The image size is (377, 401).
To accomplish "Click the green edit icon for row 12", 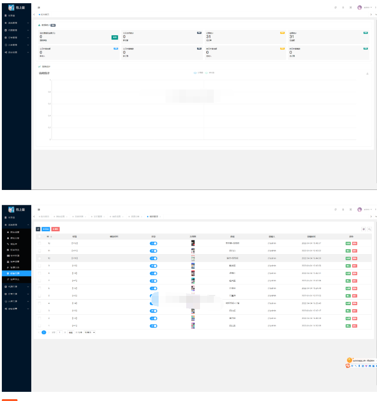I will [x=348, y=243].
